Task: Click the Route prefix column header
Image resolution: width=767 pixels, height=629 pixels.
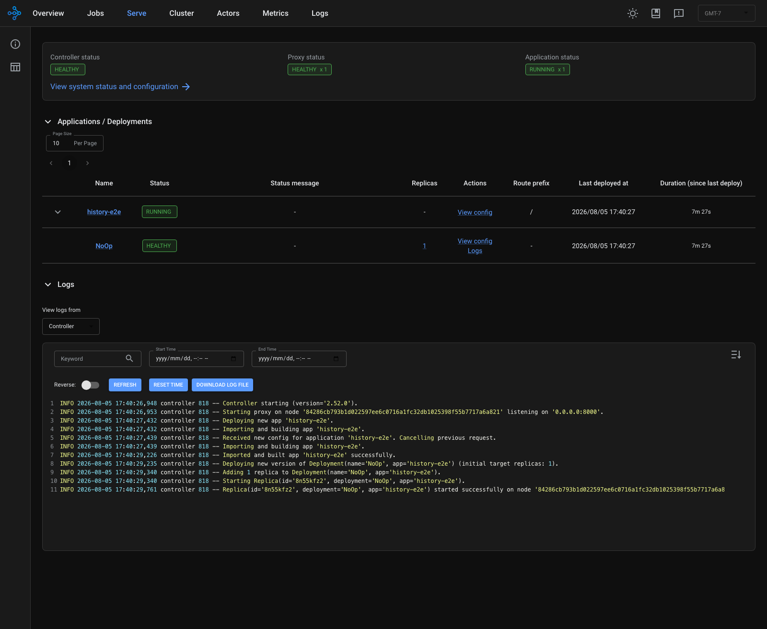Action: [531, 183]
